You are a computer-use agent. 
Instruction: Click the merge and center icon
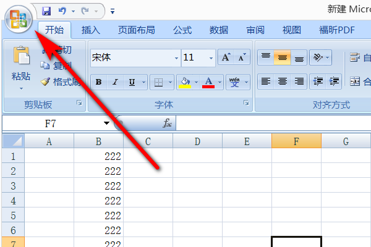pyautogui.click(x=355, y=82)
